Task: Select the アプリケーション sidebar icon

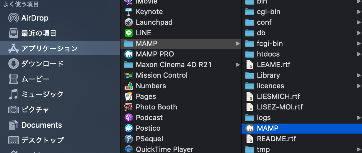Action: pos(14,49)
